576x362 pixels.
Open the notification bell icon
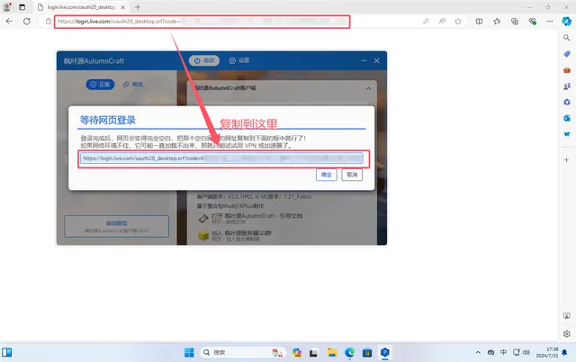tap(564, 352)
